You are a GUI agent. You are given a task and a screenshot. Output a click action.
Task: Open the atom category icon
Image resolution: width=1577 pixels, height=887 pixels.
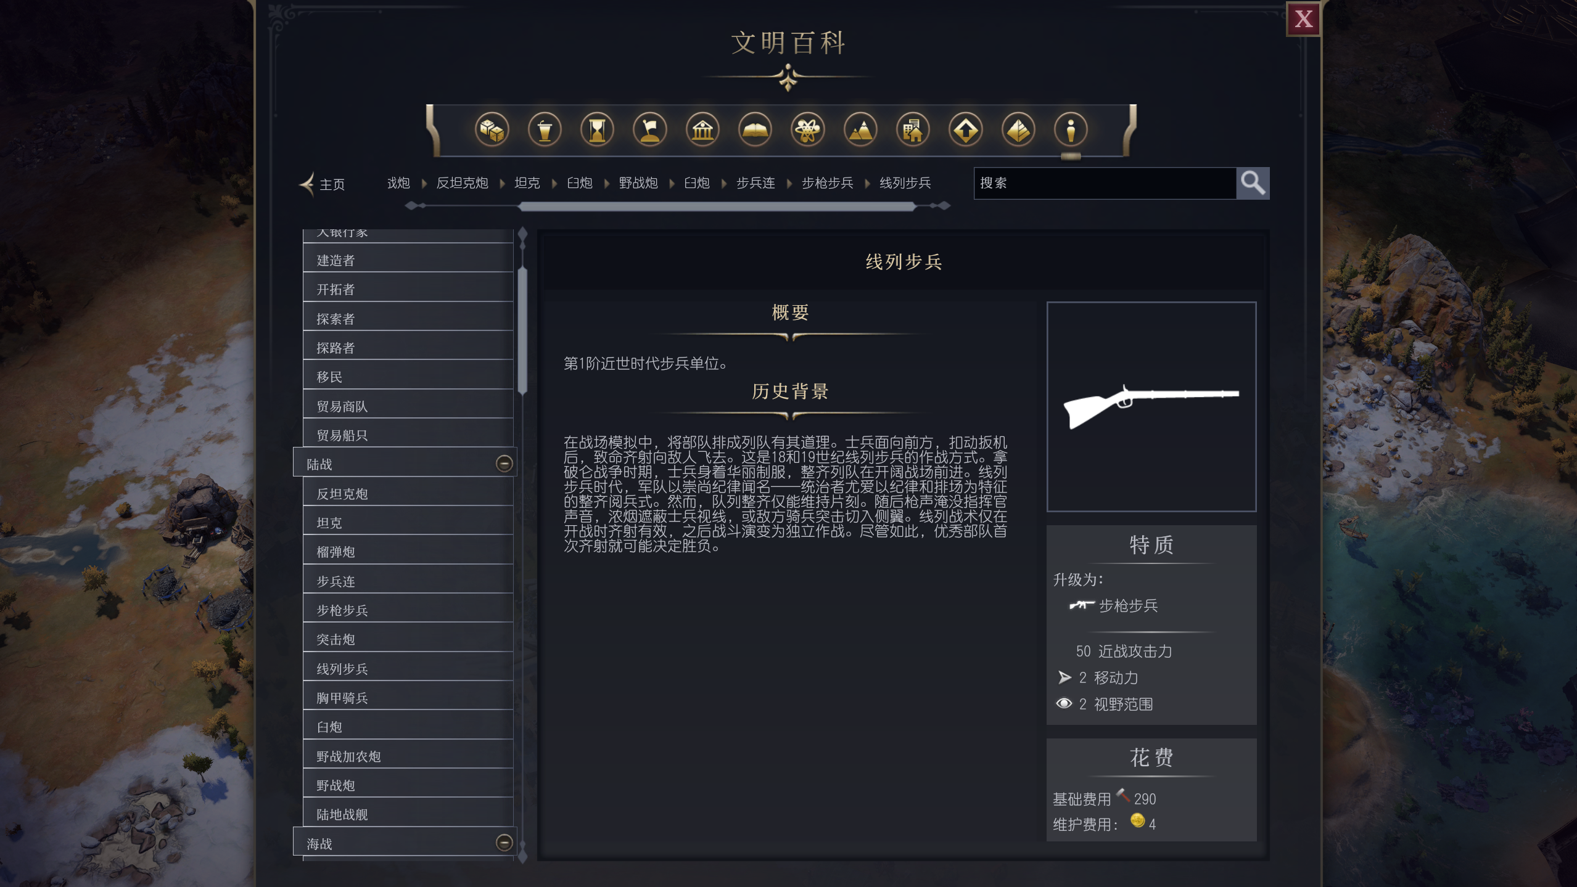click(x=807, y=130)
